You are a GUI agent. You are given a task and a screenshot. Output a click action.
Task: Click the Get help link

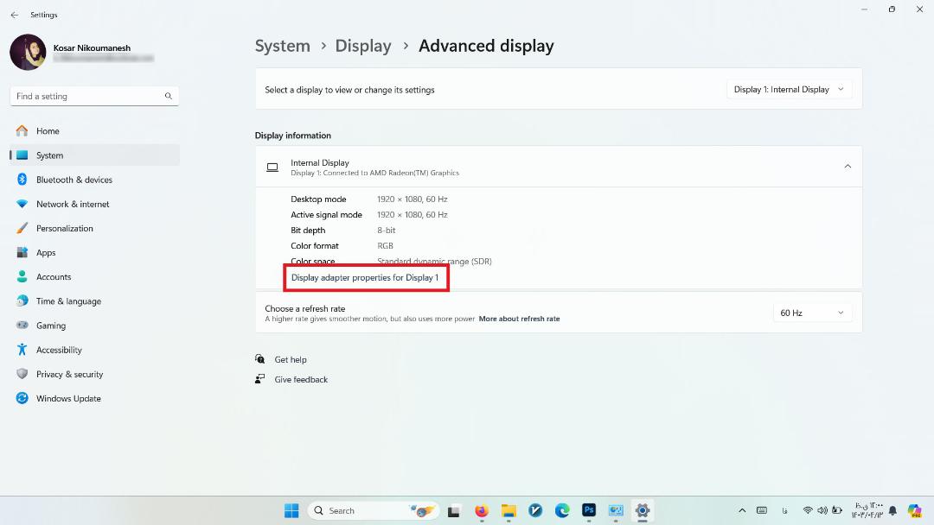[x=291, y=360]
